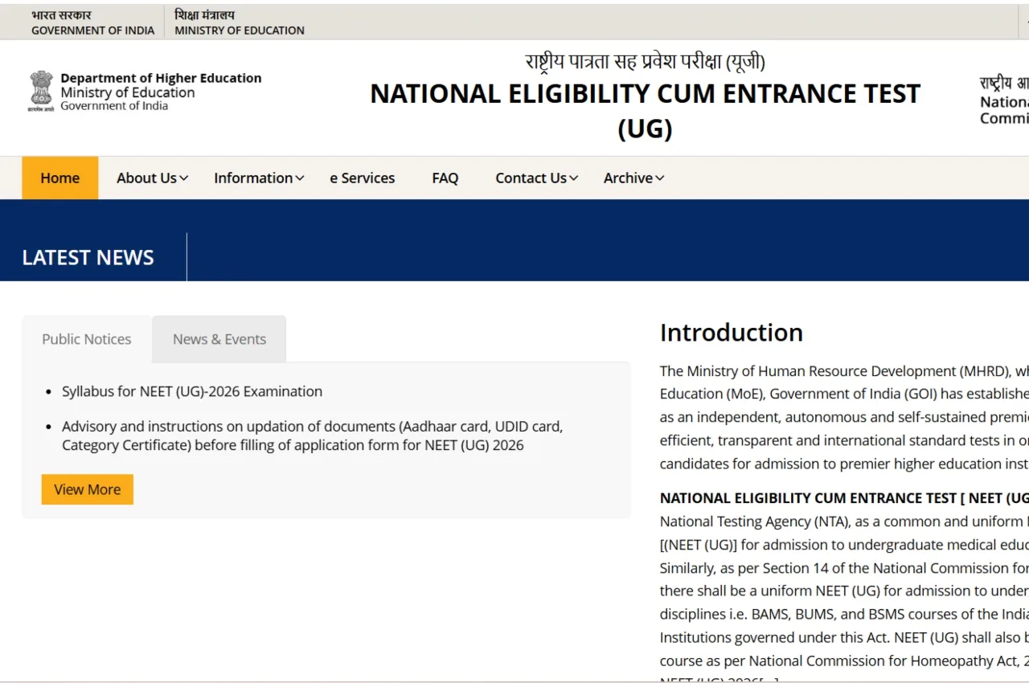Expand the About Us dropdown chevron
The width and height of the screenshot is (1029, 683).
click(184, 178)
